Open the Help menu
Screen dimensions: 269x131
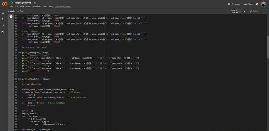click(x=51, y=7)
